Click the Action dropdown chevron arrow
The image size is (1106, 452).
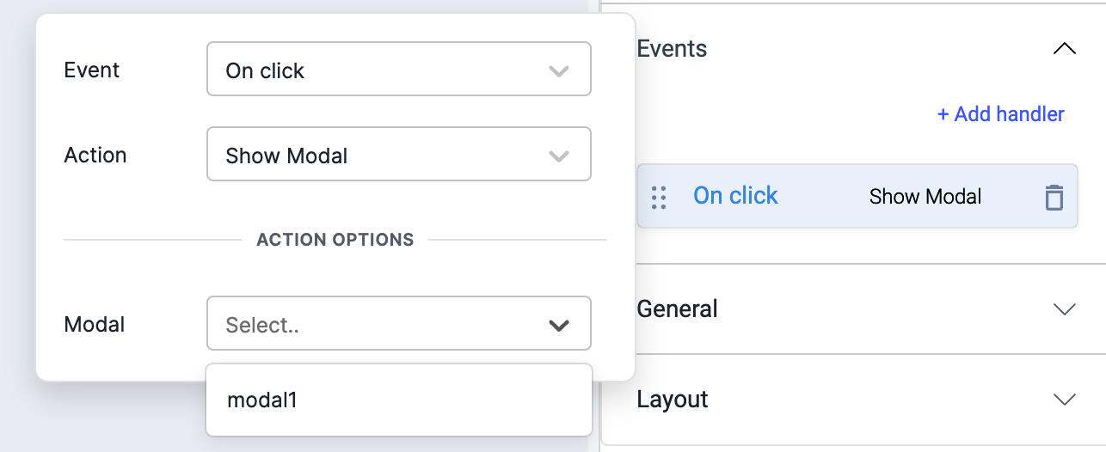pyautogui.click(x=559, y=156)
